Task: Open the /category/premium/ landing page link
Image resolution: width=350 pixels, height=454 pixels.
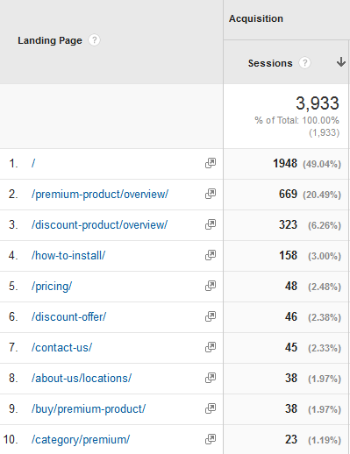Action: [x=81, y=440]
